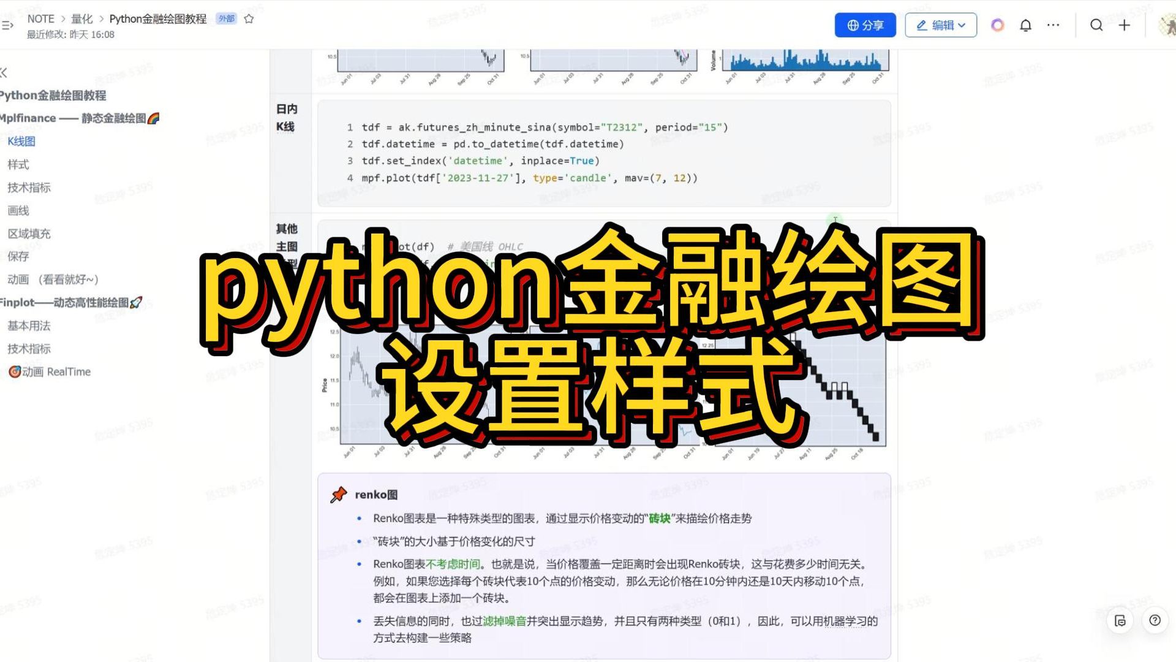1176x662 pixels.
Task: Toggle the sidebar collapse icon
Action: (x=7, y=72)
